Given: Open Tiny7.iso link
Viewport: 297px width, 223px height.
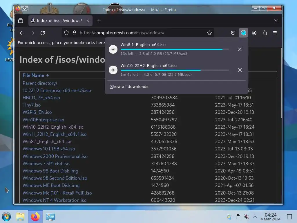Looking at the screenshot, I should click(31, 105).
